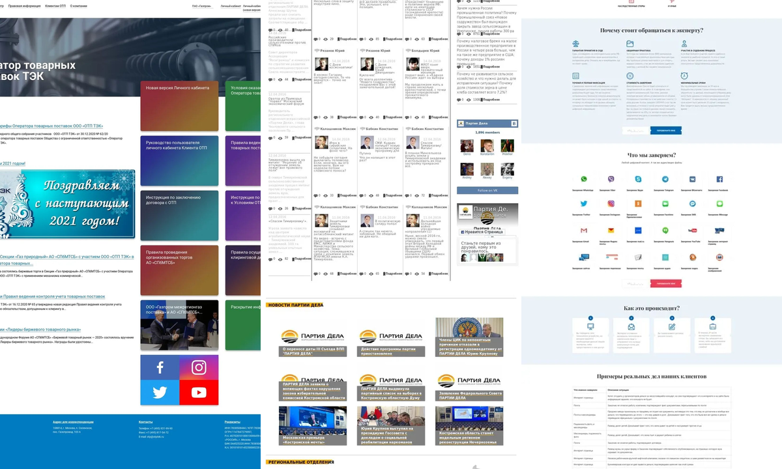
Task: Click the scales icon above the court guarantee text
Action: tap(575, 44)
